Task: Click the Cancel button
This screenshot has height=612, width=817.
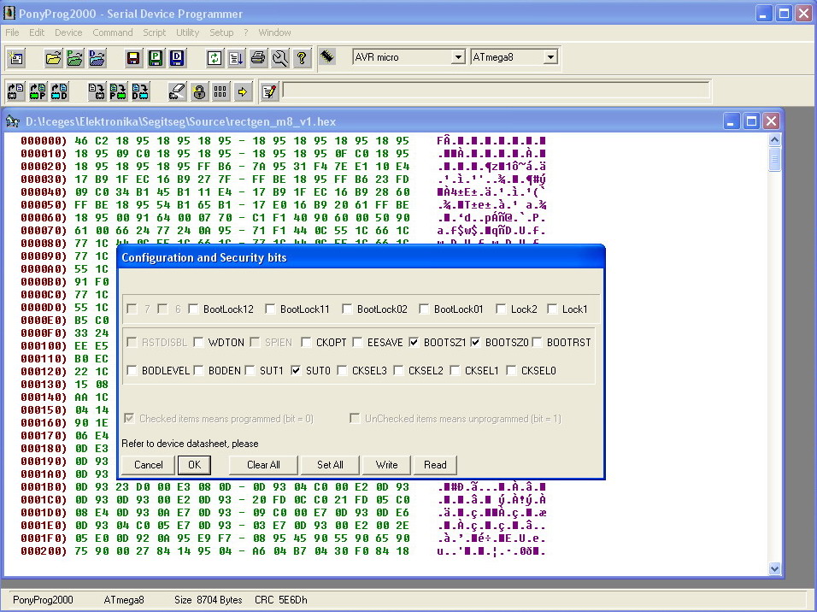Action: (x=148, y=465)
